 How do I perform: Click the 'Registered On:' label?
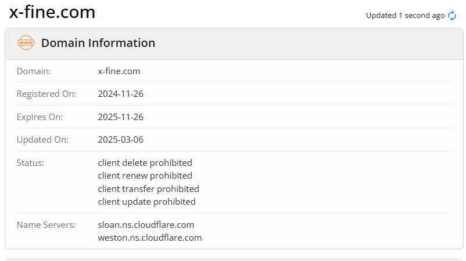point(46,94)
